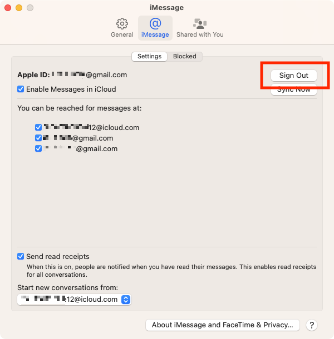Click 'You can be reached for messages at:' label
334x339 pixels.
tap(79, 108)
